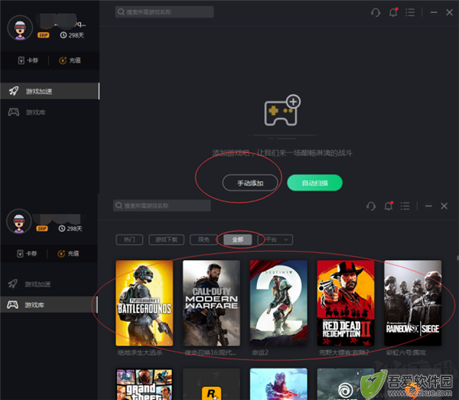Image resolution: width=459 pixels, height=400 pixels.
Task: Open notification bell in lower window
Action: [389, 206]
